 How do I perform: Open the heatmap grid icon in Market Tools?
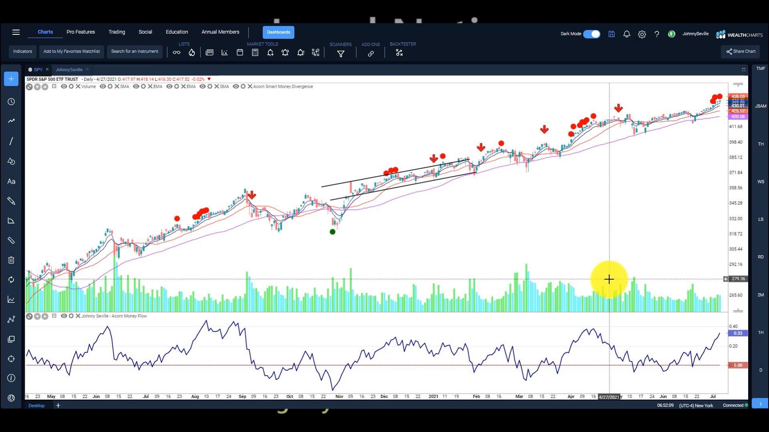pos(316,52)
